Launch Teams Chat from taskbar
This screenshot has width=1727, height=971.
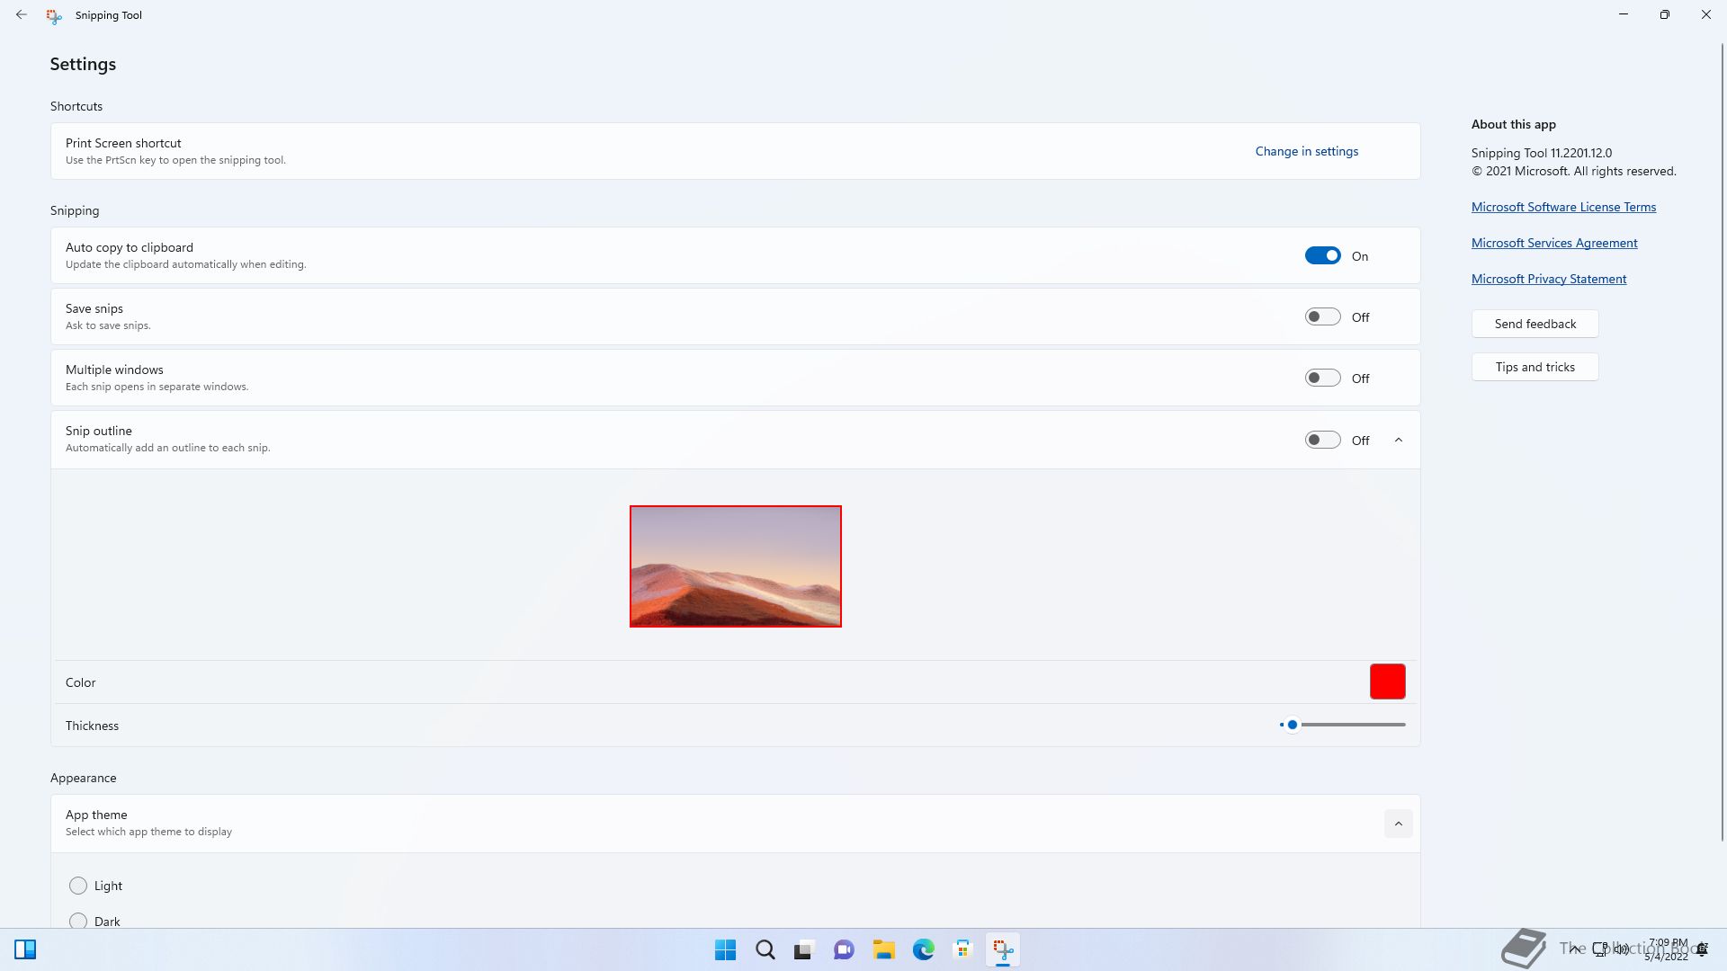(844, 949)
